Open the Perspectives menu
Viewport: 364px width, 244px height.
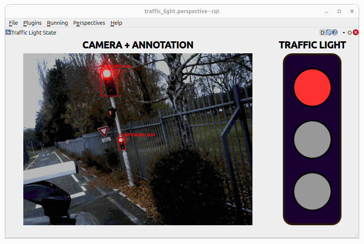tap(89, 23)
